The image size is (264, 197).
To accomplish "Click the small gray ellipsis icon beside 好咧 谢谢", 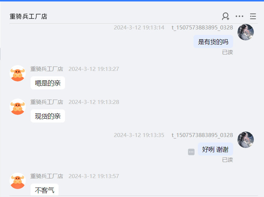I will point(191,152).
